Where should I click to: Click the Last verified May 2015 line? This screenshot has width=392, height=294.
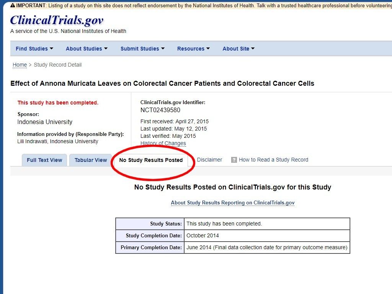[x=168, y=136]
